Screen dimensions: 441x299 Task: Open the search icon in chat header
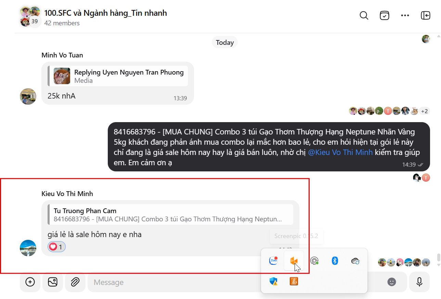coord(364,15)
